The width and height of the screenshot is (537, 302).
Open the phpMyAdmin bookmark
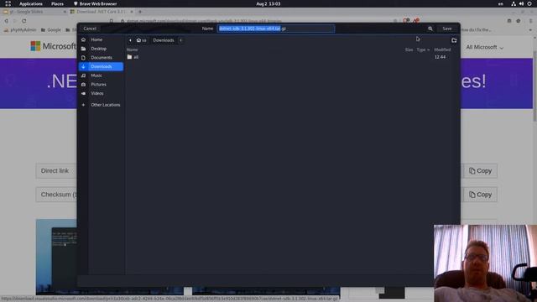click(x=20, y=30)
